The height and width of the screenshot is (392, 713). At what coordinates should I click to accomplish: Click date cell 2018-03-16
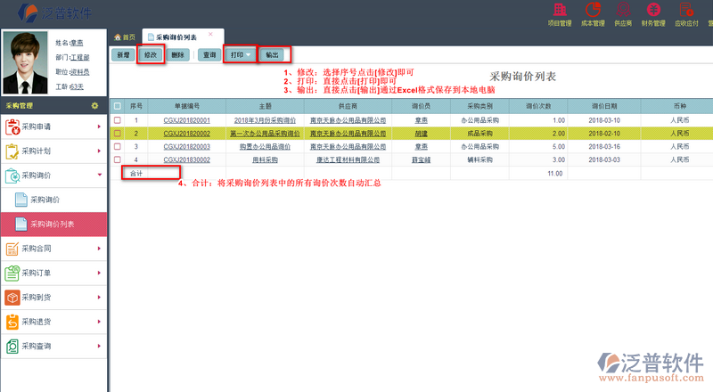point(604,147)
